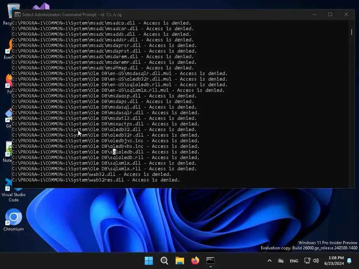Click the line with sqloledb.dll
The height and width of the screenshot is (269, 359).
click(106, 152)
